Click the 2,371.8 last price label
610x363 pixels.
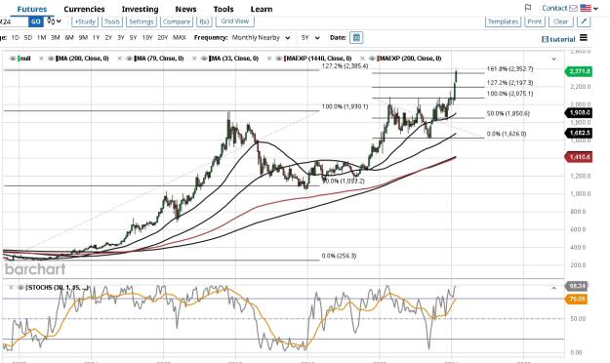click(579, 71)
